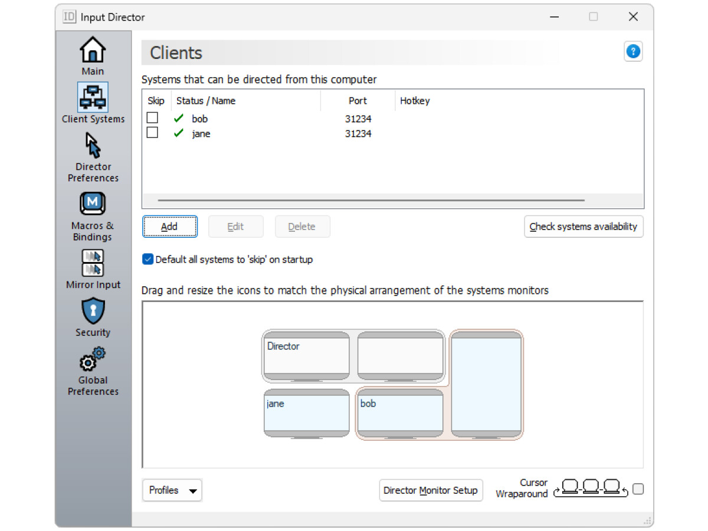Viewport: 708px width, 531px height.
Task: Select the unlabeled second Director monitor
Action: [x=401, y=356]
